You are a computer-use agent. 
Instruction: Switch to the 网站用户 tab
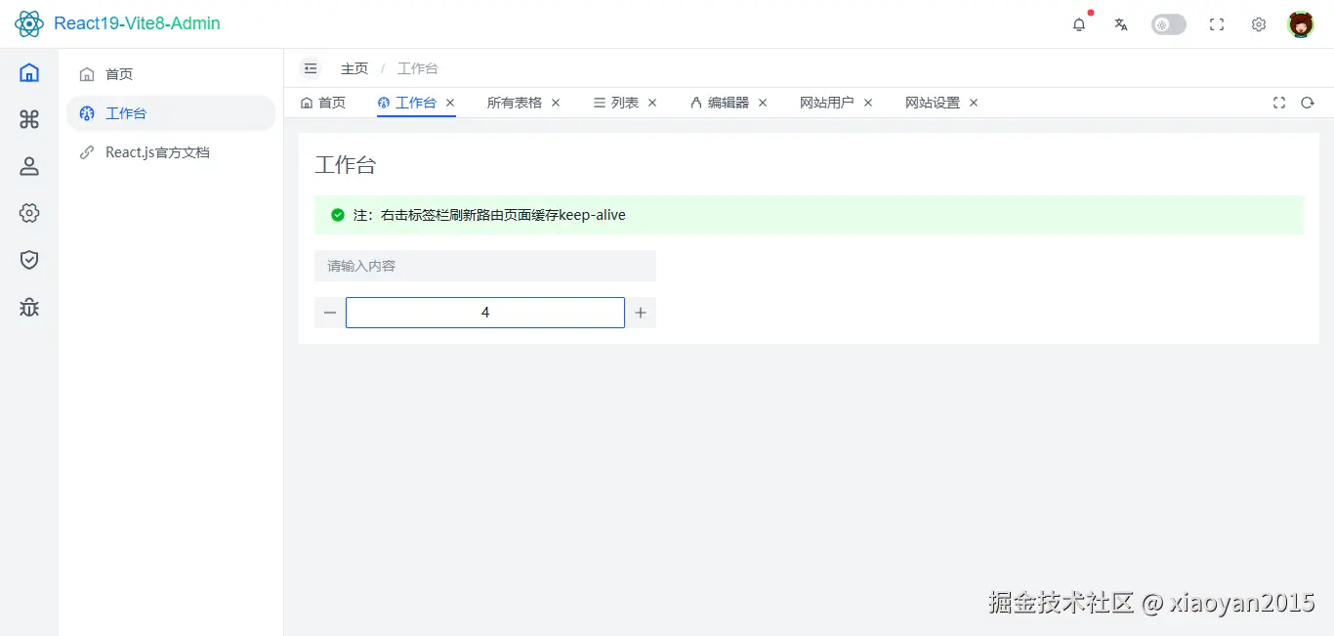click(827, 103)
